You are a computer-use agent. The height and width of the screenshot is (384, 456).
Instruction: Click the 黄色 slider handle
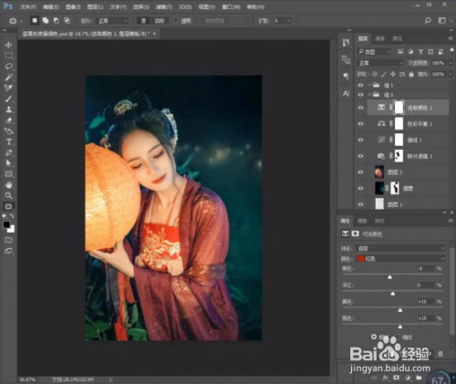(x=400, y=310)
